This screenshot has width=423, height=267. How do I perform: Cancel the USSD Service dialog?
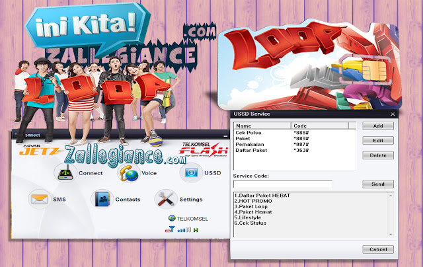378,249
